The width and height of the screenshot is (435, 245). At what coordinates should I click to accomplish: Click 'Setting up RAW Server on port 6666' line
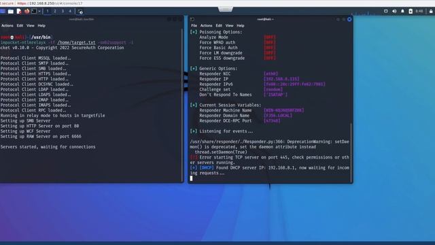coord(41,136)
